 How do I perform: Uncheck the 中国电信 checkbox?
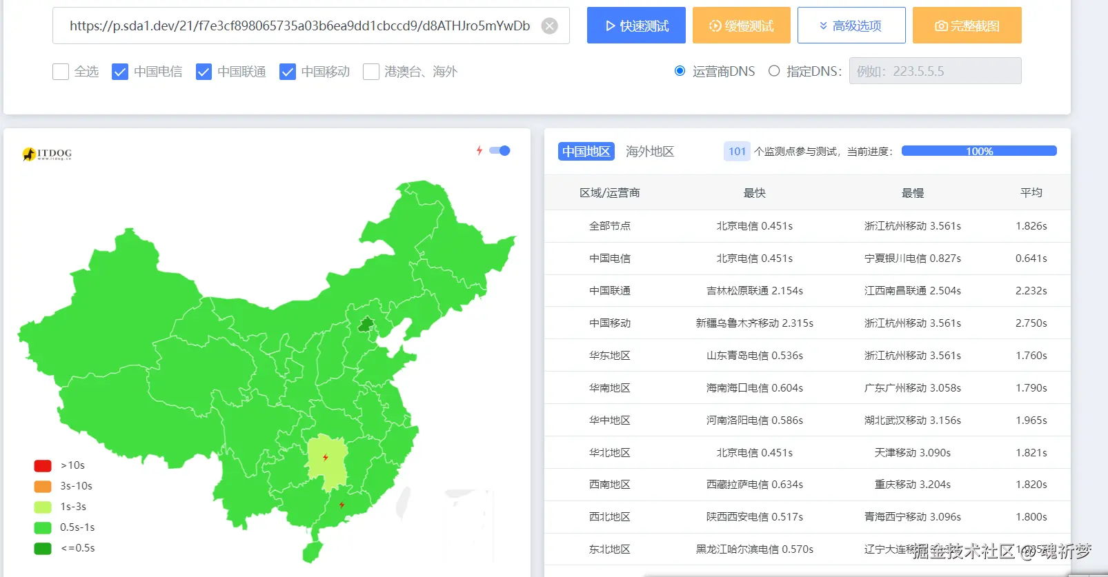pyautogui.click(x=120, y=72)
